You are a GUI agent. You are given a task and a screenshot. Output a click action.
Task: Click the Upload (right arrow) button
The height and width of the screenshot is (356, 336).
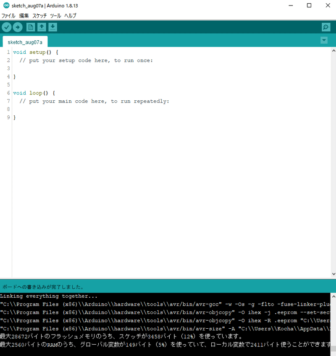[18, 27]
